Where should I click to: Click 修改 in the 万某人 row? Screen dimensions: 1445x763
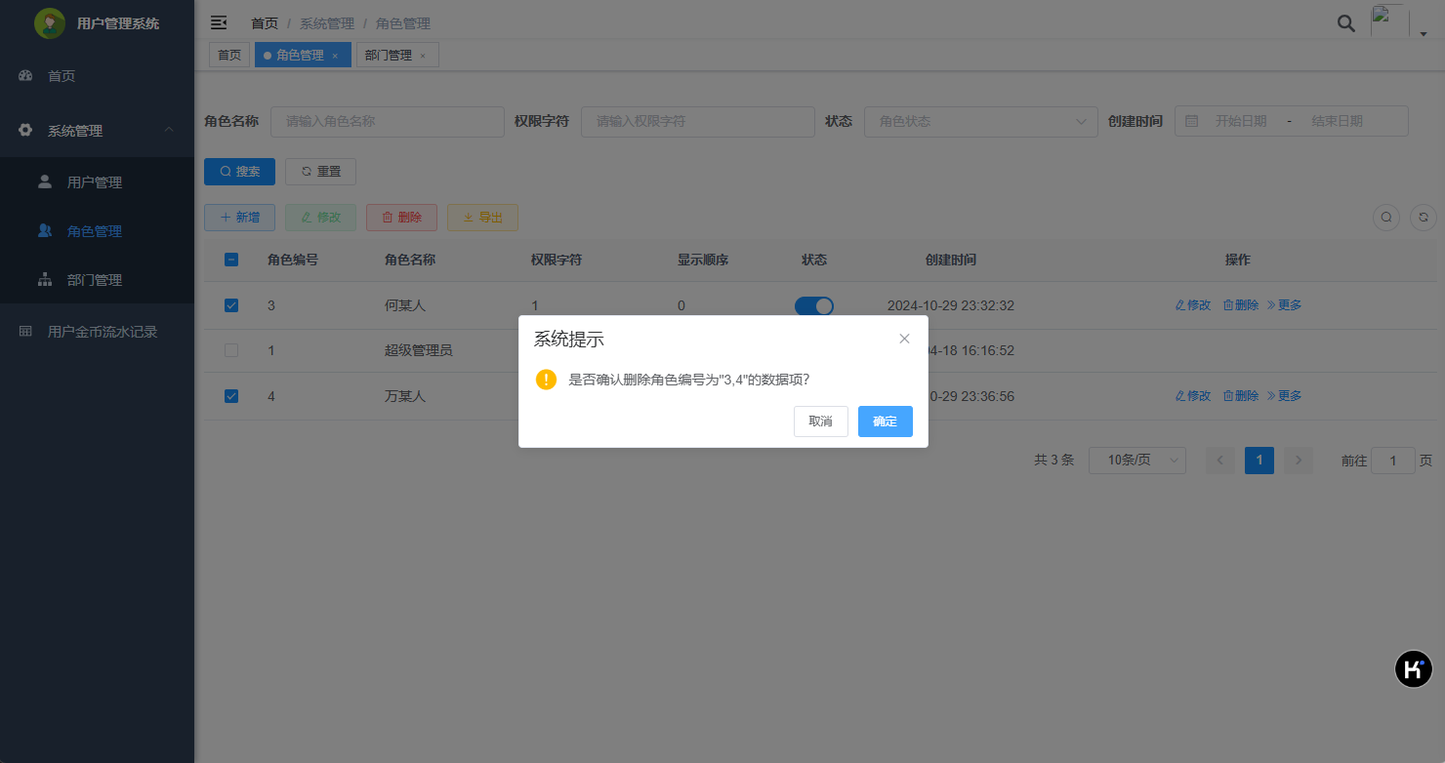[x=1193, y=396]
